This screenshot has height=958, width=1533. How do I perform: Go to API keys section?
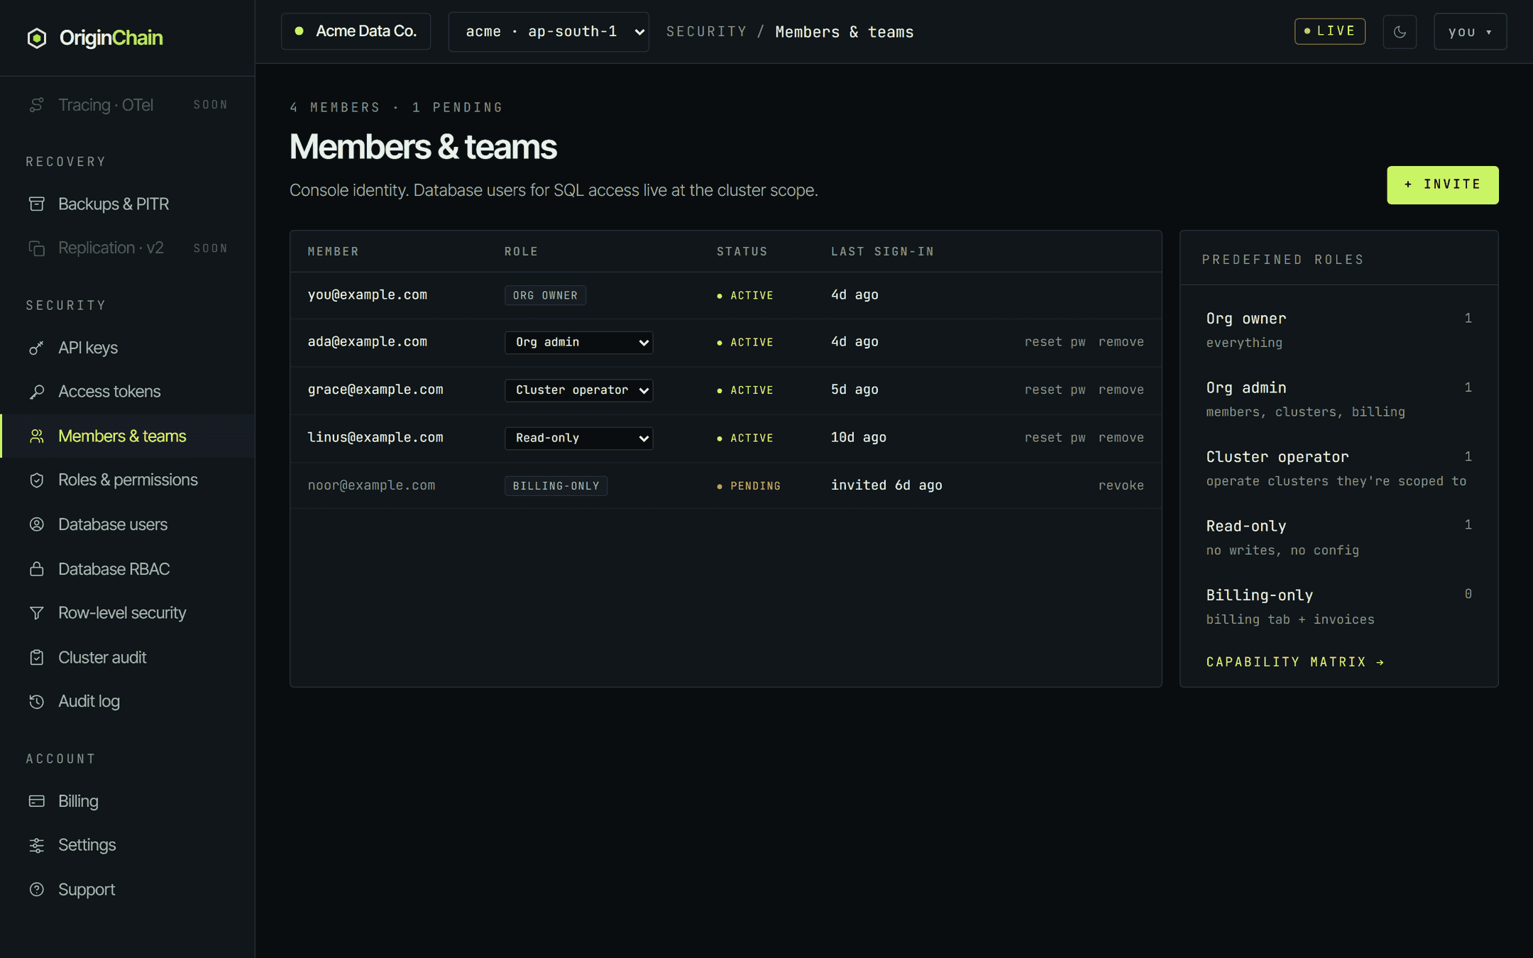pos(128,348)
